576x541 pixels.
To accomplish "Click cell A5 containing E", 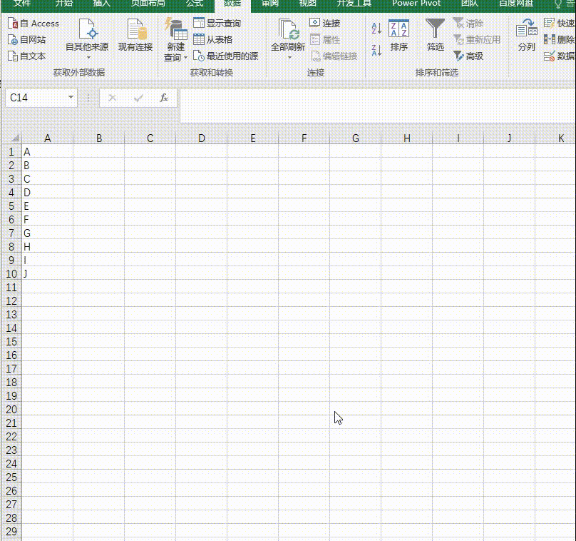I will [x=47, y=206].
